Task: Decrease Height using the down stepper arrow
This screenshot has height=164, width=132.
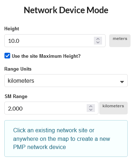Action: [x=98, y=42]
